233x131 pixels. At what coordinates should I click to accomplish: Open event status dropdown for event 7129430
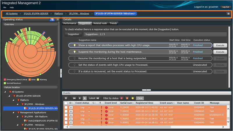point(89,108)
